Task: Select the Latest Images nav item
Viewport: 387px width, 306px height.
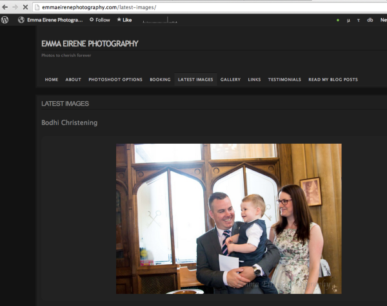Action: [x=195, y=80]
